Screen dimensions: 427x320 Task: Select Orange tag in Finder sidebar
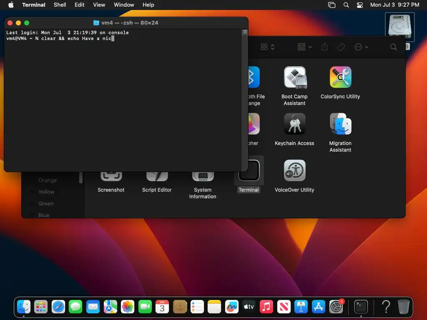click(x=48, y=180)
